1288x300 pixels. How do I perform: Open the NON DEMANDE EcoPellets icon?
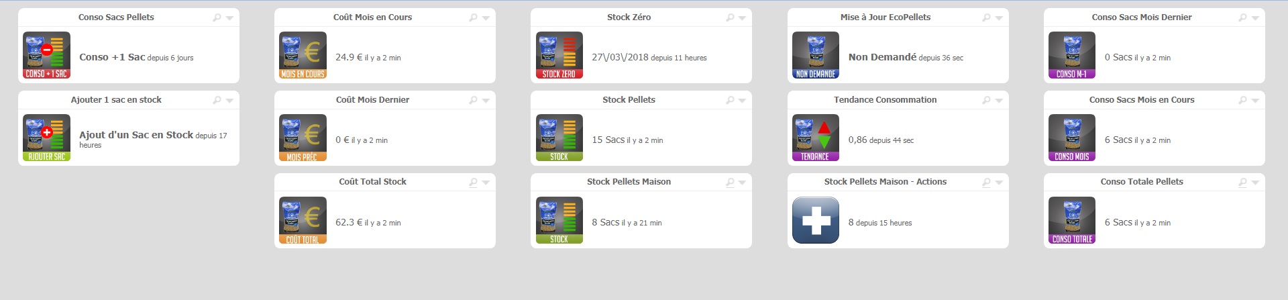click(x=816, y=55)
